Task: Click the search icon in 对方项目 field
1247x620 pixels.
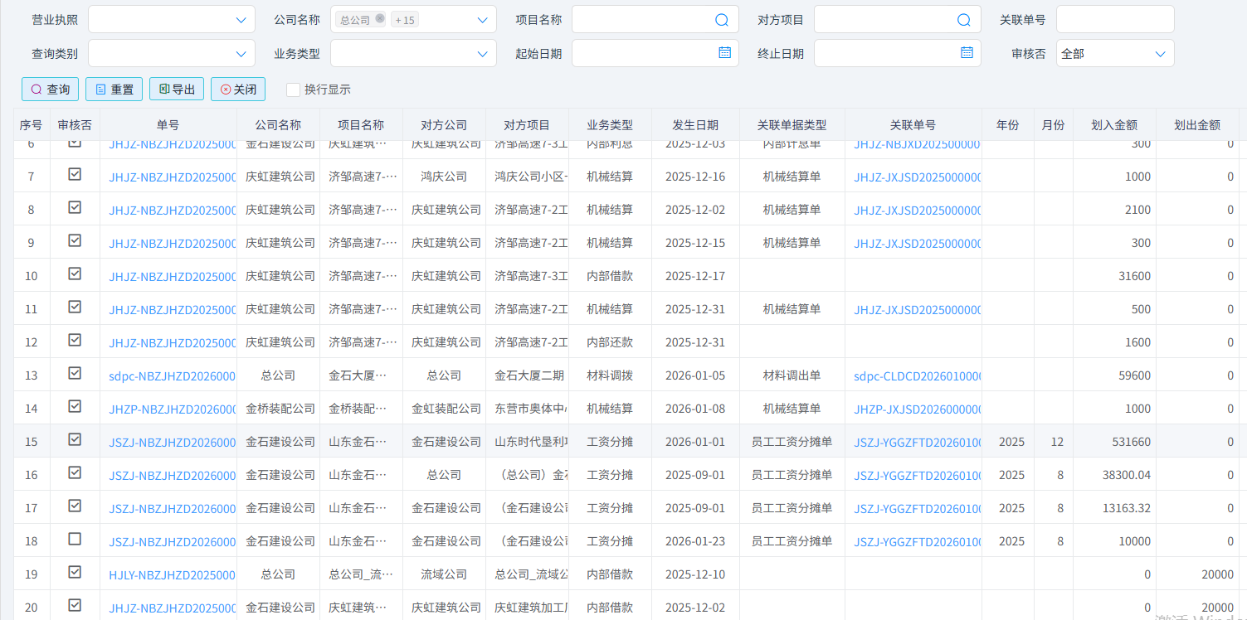Action: pos(963,20)
